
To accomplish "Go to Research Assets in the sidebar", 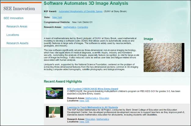I will 17,43.
